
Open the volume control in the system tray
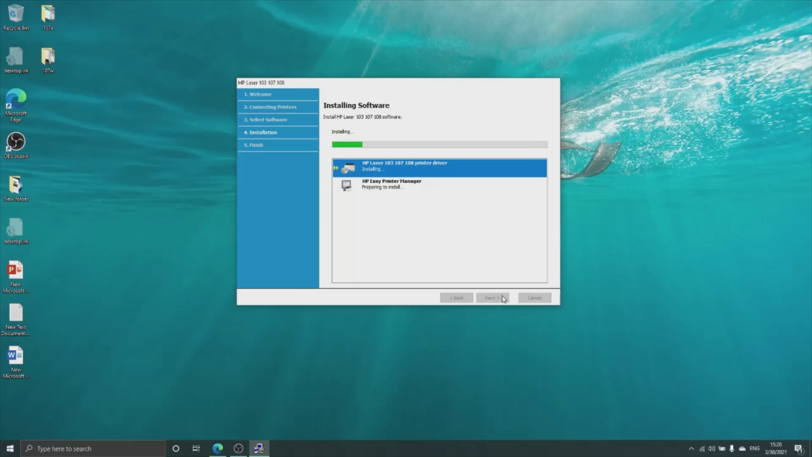click(712, 448)
